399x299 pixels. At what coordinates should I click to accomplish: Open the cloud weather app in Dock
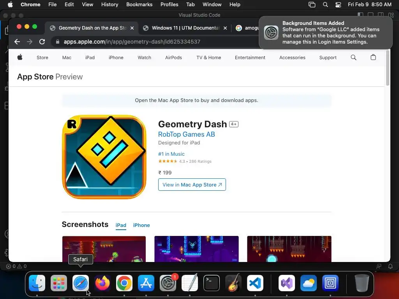coord(309,283)
